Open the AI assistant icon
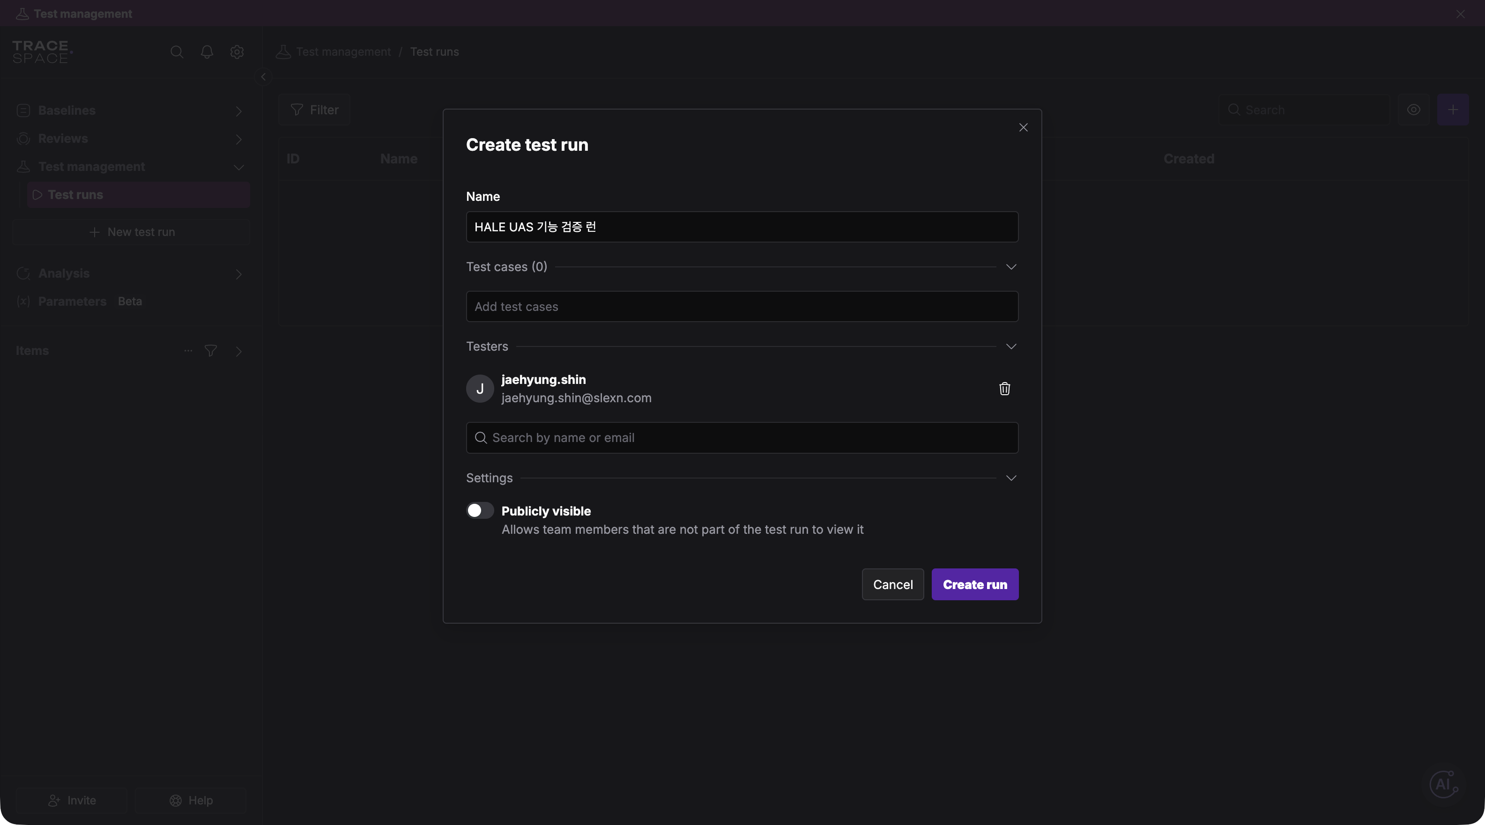Screen dimensions: 1485x825 tap(1443, 784)
